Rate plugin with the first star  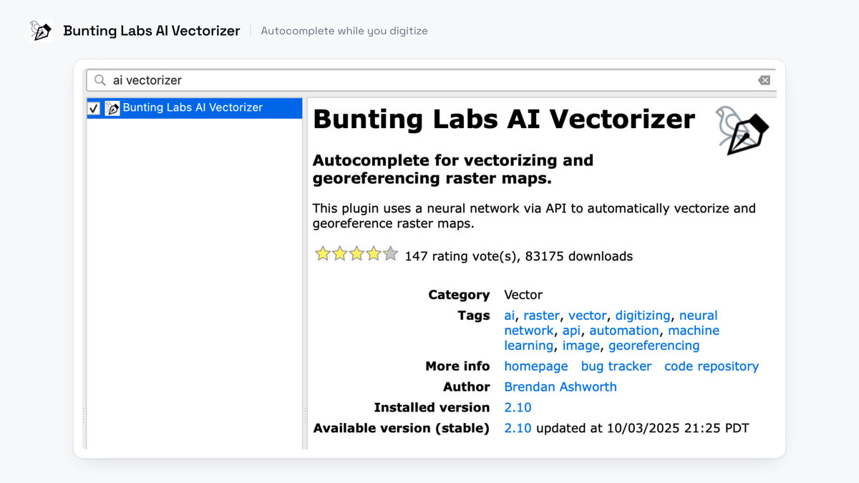[x=323, y=253]
